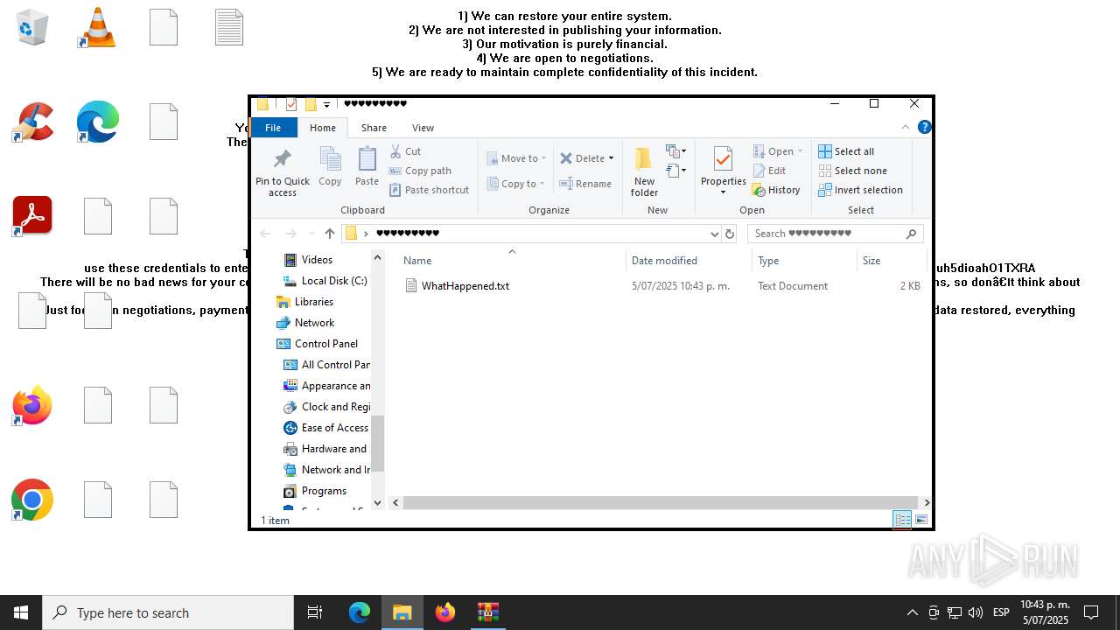Click Copy path in ribbon
Viewport: 1120px width, 630px height.
(420, 171)
